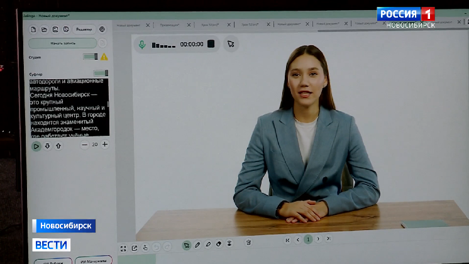Click the audio level meter bars
Image resolution: width=469 pixels, height=264 pixels.
click(x=163, y=45)
